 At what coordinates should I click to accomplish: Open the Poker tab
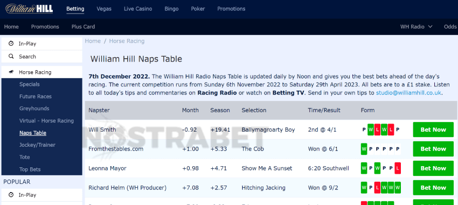(x=198, y=9)
